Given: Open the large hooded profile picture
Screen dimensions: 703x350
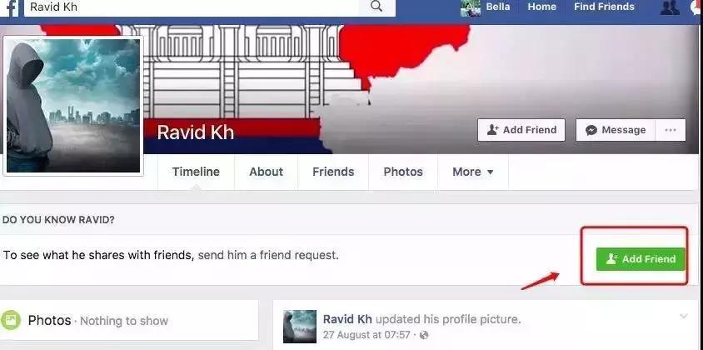Looking at the screenshot, I should (x=73, y=106).
